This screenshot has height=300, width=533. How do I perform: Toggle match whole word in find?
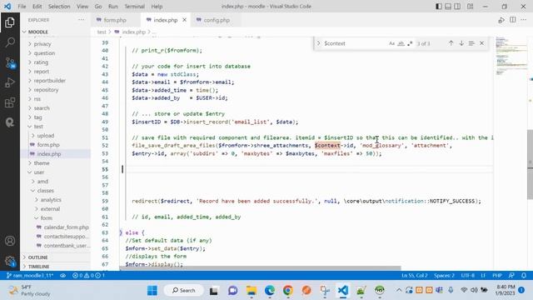coord(401,43)
